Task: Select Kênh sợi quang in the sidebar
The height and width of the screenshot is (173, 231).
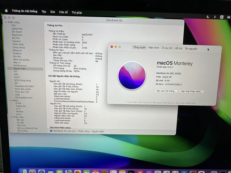Action: (x=21, y=59)
